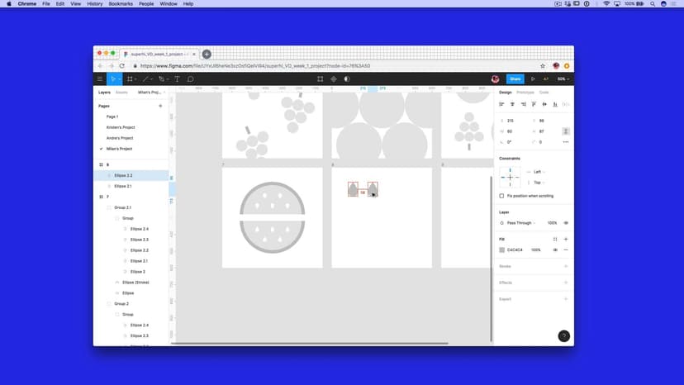Open the Figma main hamburger menu
Screen dimensions: 684x385
(x=100, y=79)
